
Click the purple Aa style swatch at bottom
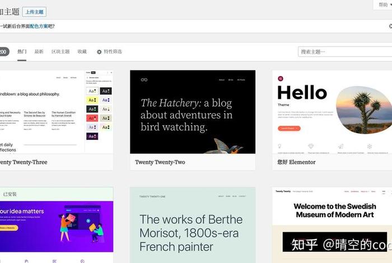(x=92, y=137)
